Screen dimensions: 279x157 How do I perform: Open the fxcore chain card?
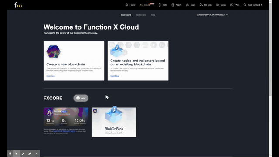click(66, 116)
